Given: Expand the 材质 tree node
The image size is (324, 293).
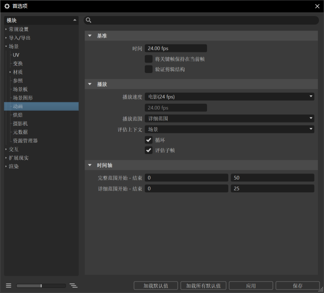Looking at the screenshot, I should [x=10, y=72].
